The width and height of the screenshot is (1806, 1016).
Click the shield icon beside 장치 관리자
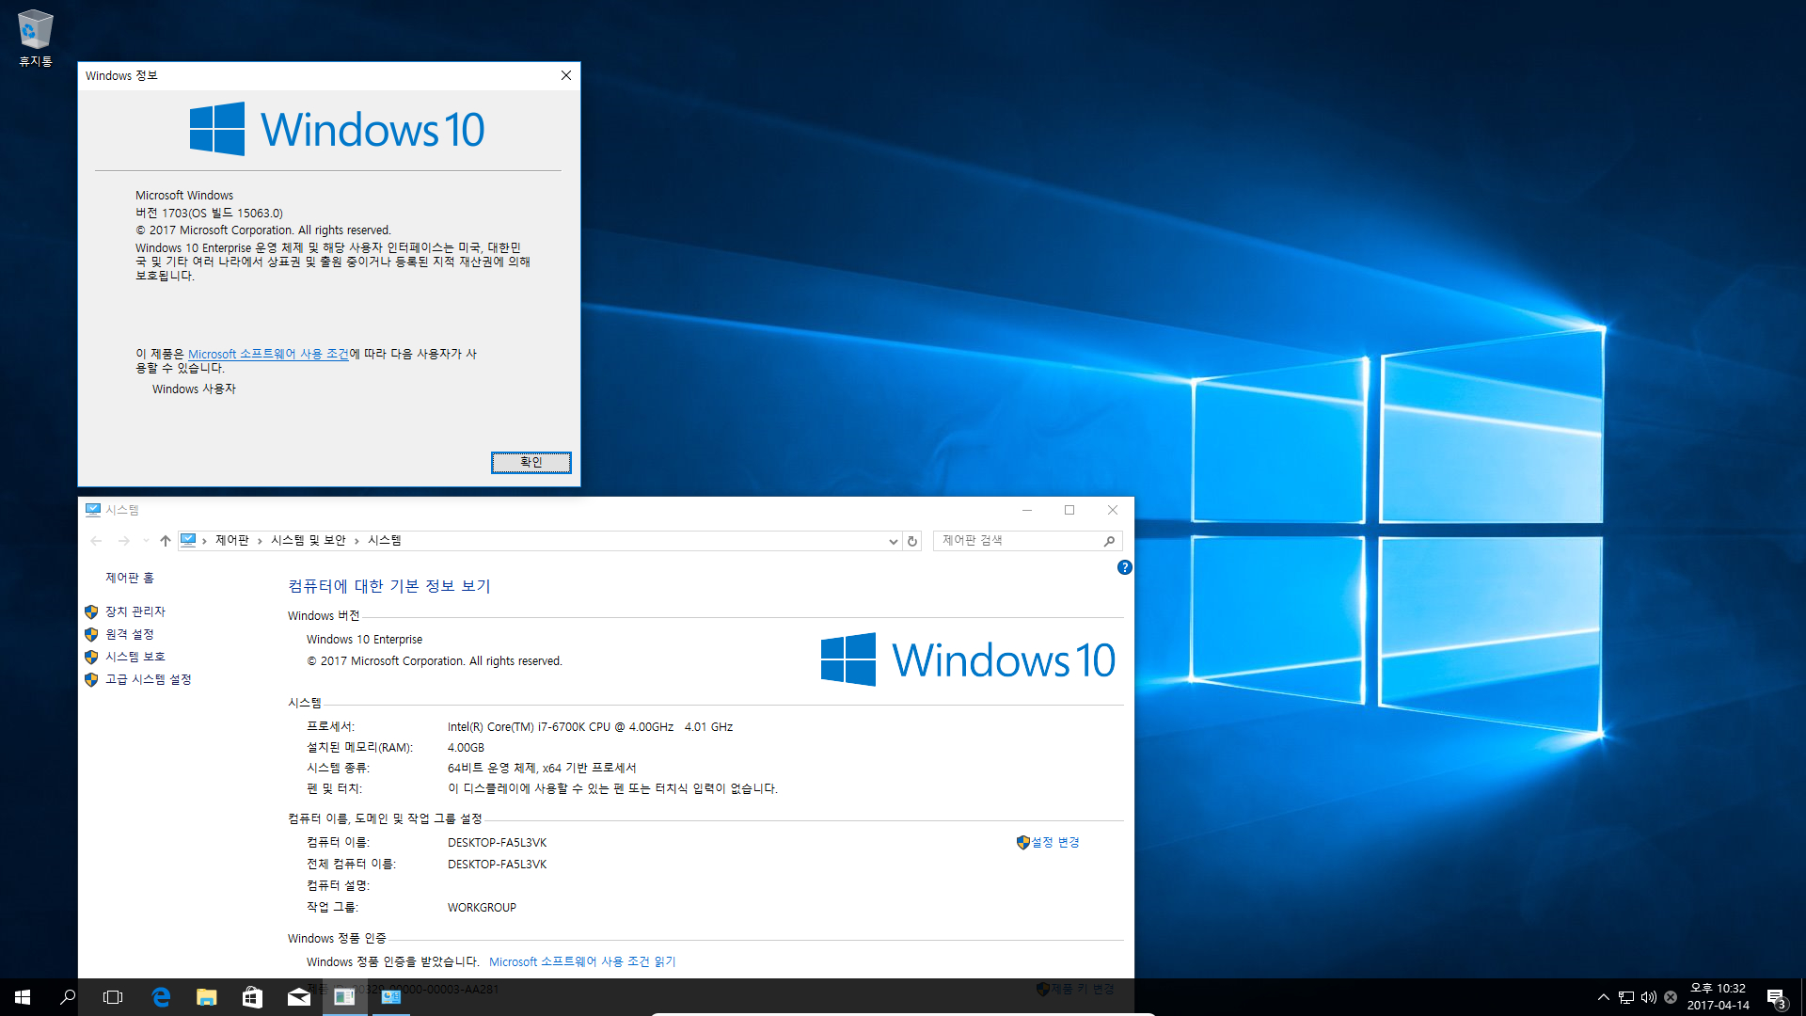91,611
